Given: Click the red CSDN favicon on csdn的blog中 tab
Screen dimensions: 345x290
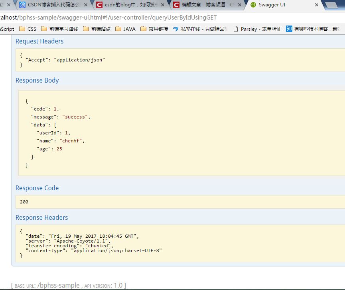Looking at the screenshot, I should 99,5.
